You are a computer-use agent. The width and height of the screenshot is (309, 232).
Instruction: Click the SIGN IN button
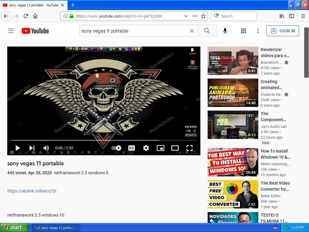[x=282, y=31]
